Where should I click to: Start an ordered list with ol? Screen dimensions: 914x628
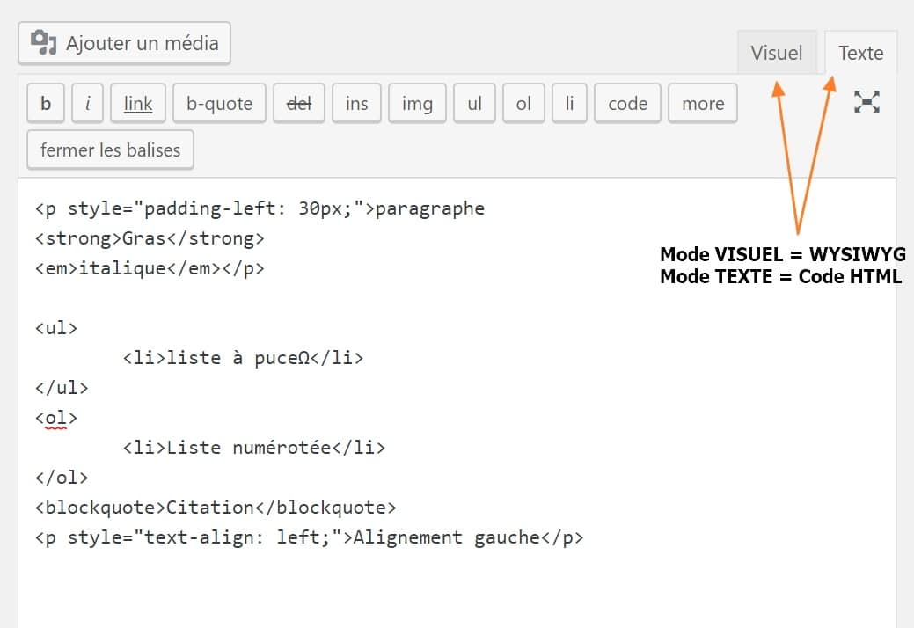click(523, 103)
